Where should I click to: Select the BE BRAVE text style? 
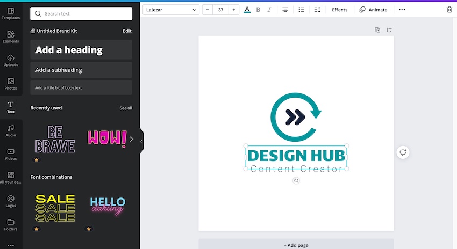55,140
